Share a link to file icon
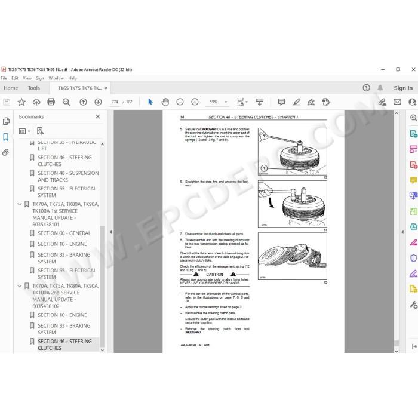Screen dimensions: 418x418 click(382, 102)
